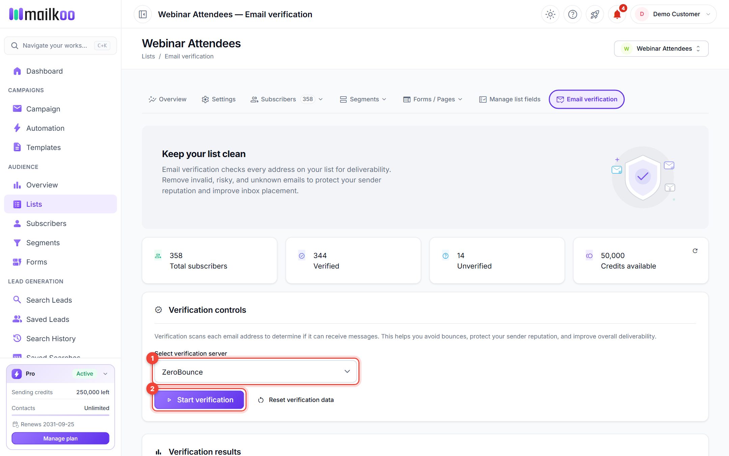Open the Webinar Attendees list switcher
Viewport: 729px width, 456px height.
point(661,49)
